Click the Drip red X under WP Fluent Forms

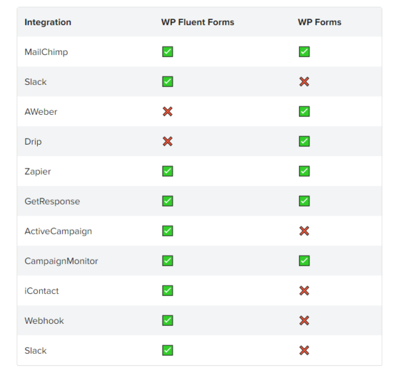(168, 141)
